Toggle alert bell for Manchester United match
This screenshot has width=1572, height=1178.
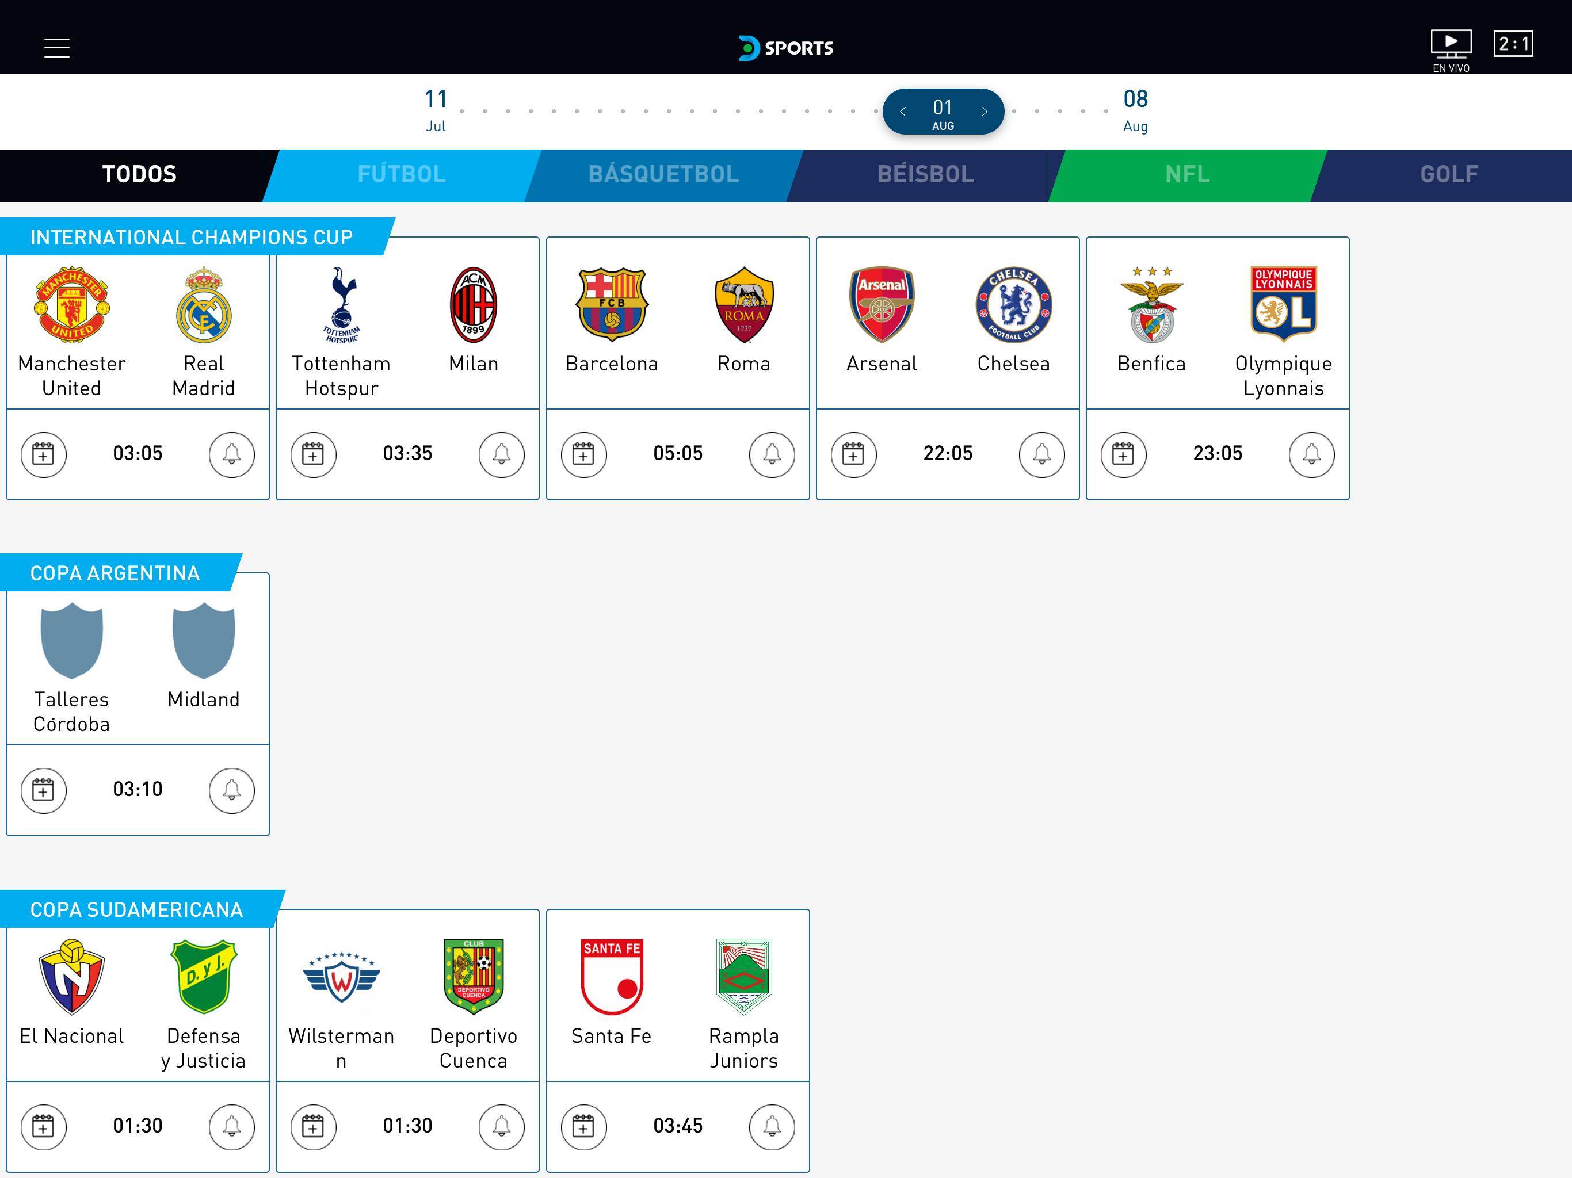(x=232, y=455)
